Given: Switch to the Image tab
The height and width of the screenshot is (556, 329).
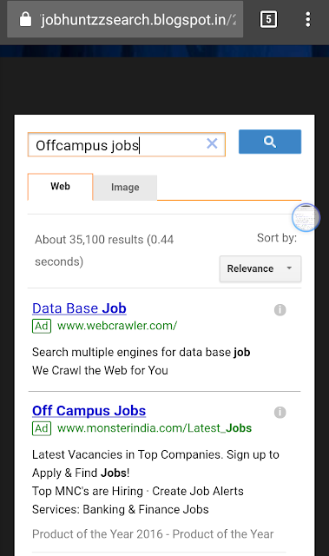Looking at the screenshot, I should tap(125, 188).
